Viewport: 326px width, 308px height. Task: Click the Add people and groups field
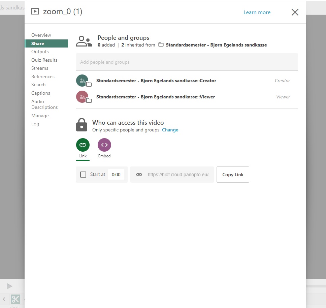pyautogui.click(x=187, y=62)
